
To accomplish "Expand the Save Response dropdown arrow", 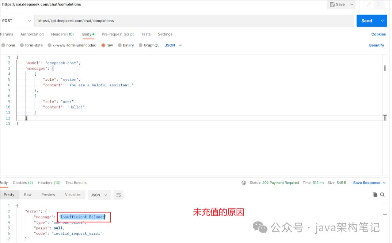I will pos(384,183).
